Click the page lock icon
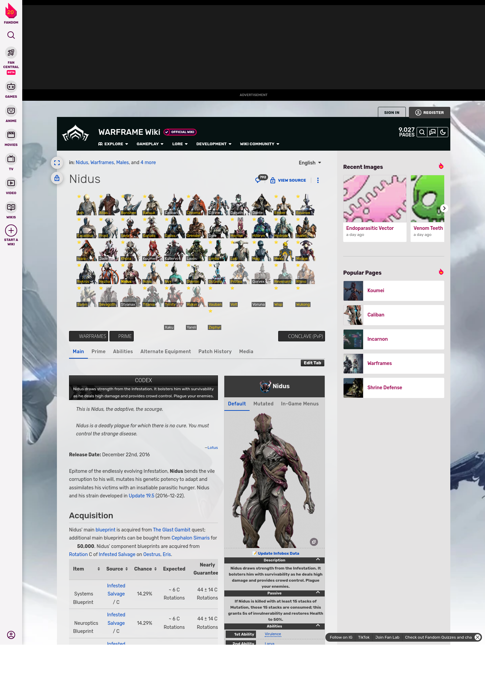The image size is (485, 674). (x=57, y=178)
